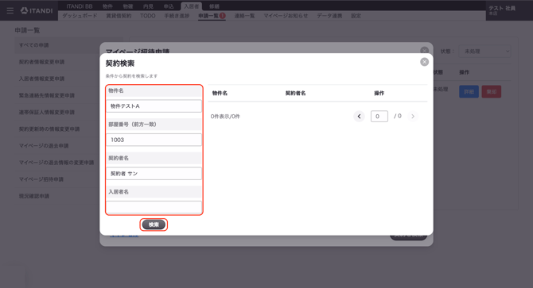Click the 申請一覧 page heading

pos(27,30)
